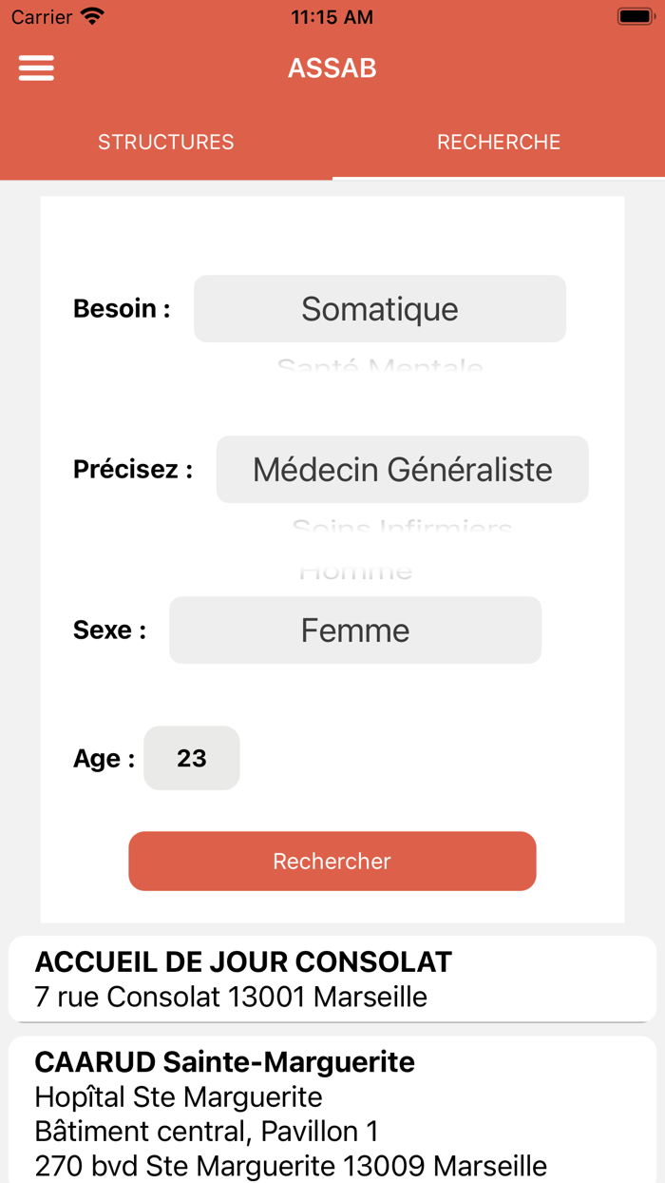The width and height of the screenshot is (665, 1183).
Task: Click the battery indicator icon
Action: coord(635,17)
